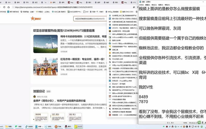Click the Baidu 加盟星 logo
The height and width of the screenshot is (129, 206).
point(36,19)
